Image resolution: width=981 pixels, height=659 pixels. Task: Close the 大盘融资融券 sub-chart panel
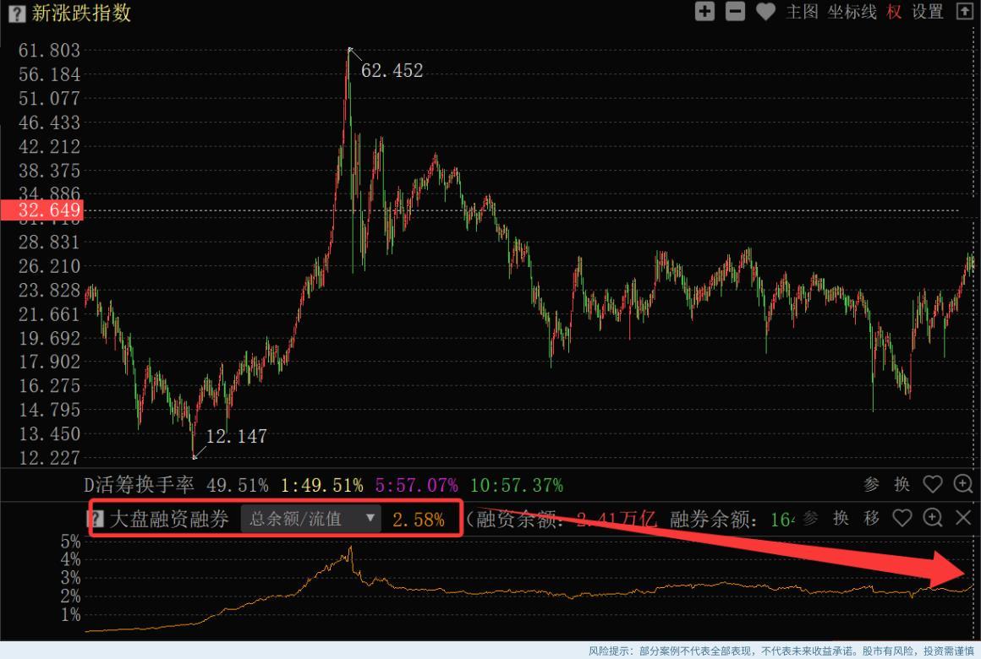point(963,518)
